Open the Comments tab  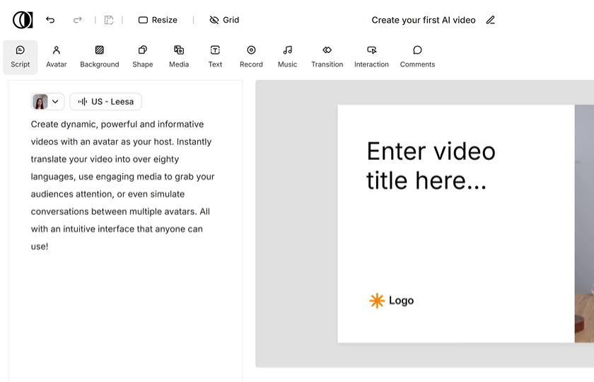click(417, 57)
